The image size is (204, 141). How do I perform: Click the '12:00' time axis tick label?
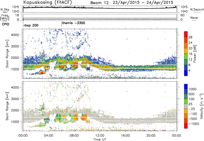[x=100, y=136]
